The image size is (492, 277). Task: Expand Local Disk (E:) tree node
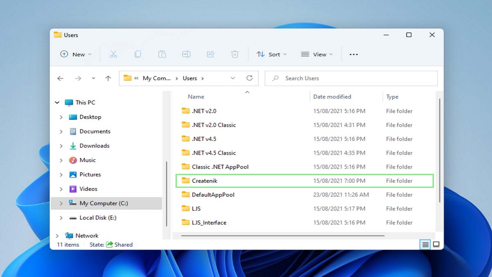61,218
